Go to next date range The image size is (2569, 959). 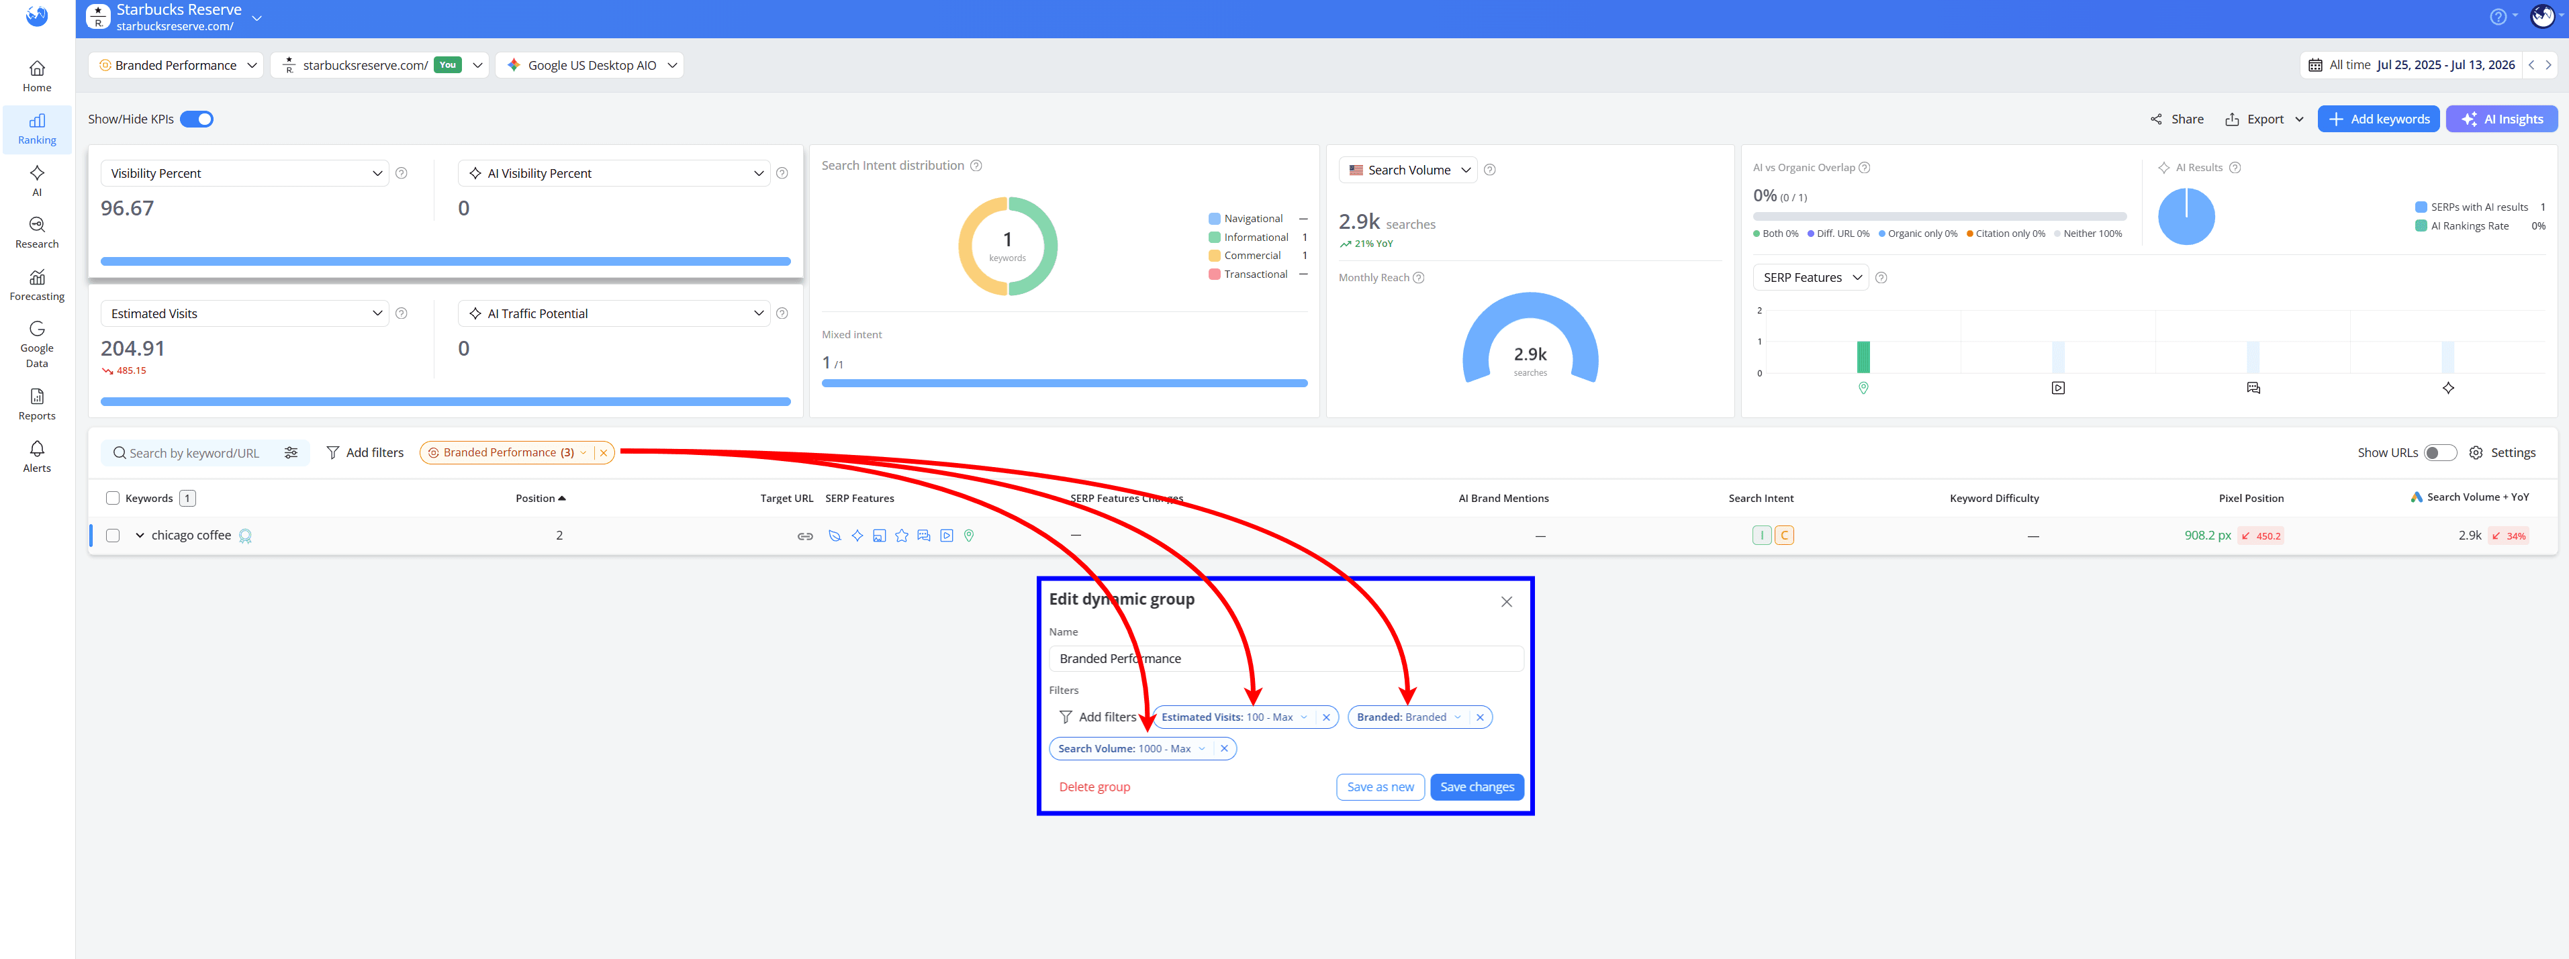(x=2548, y=65)
